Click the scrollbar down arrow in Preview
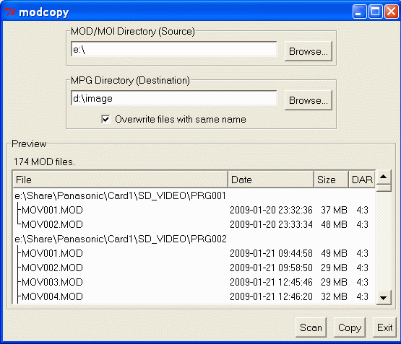 tap(383, 297)
